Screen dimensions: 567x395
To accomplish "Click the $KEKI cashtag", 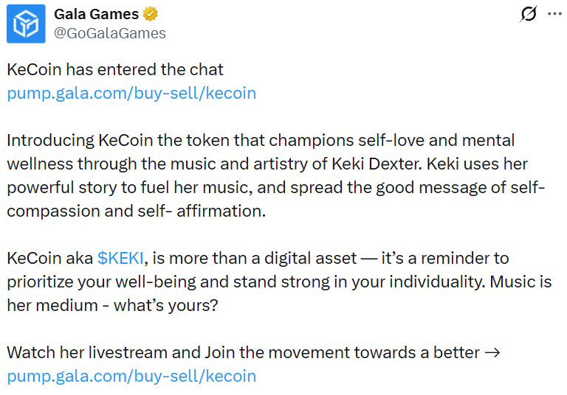I will point(121,259).
